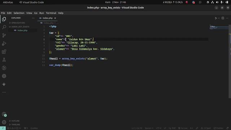Open the run button dropdown arrow
The width and height of the screenshot is (231, 130).
point(219,18)
